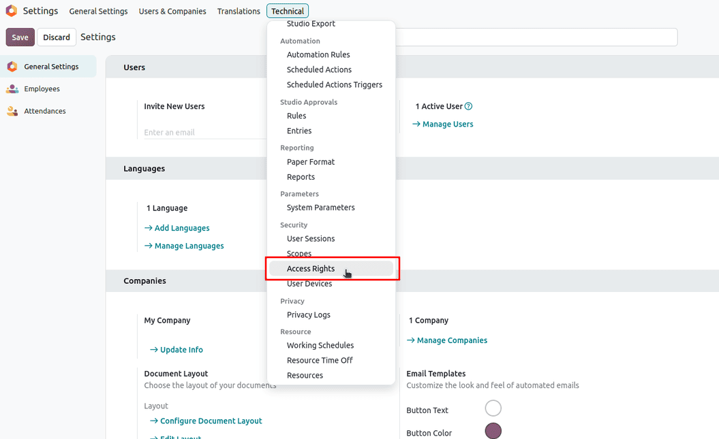Open Working Schedules
The width and height of the screenshot is (719, 439).
click(x=320, y=345)
